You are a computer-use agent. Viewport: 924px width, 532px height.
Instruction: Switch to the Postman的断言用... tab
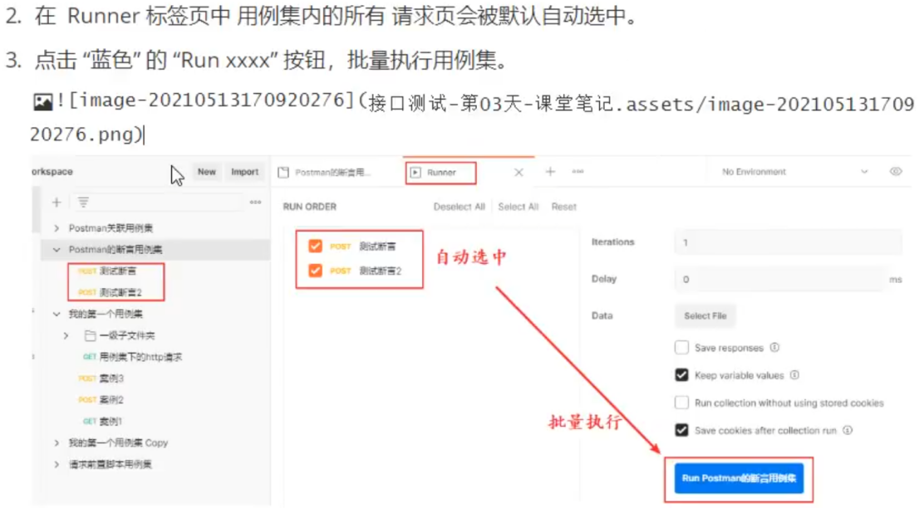[x=325, y=173]
